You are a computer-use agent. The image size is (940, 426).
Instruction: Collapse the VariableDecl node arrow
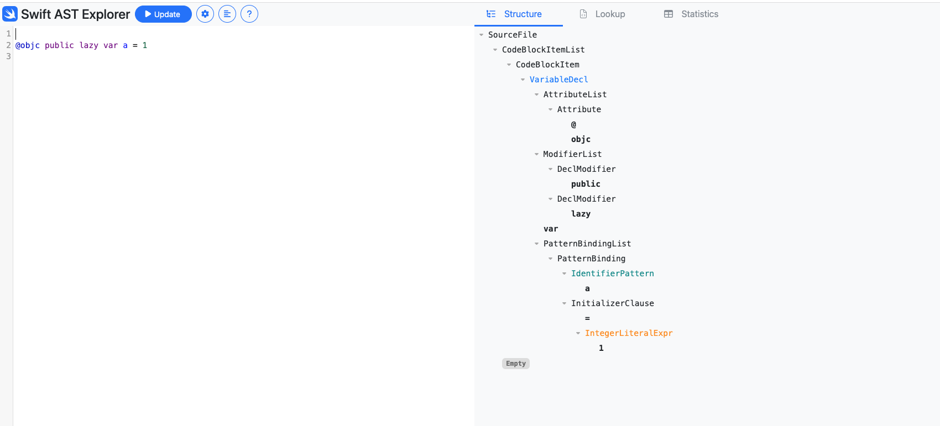coord(523,80)
